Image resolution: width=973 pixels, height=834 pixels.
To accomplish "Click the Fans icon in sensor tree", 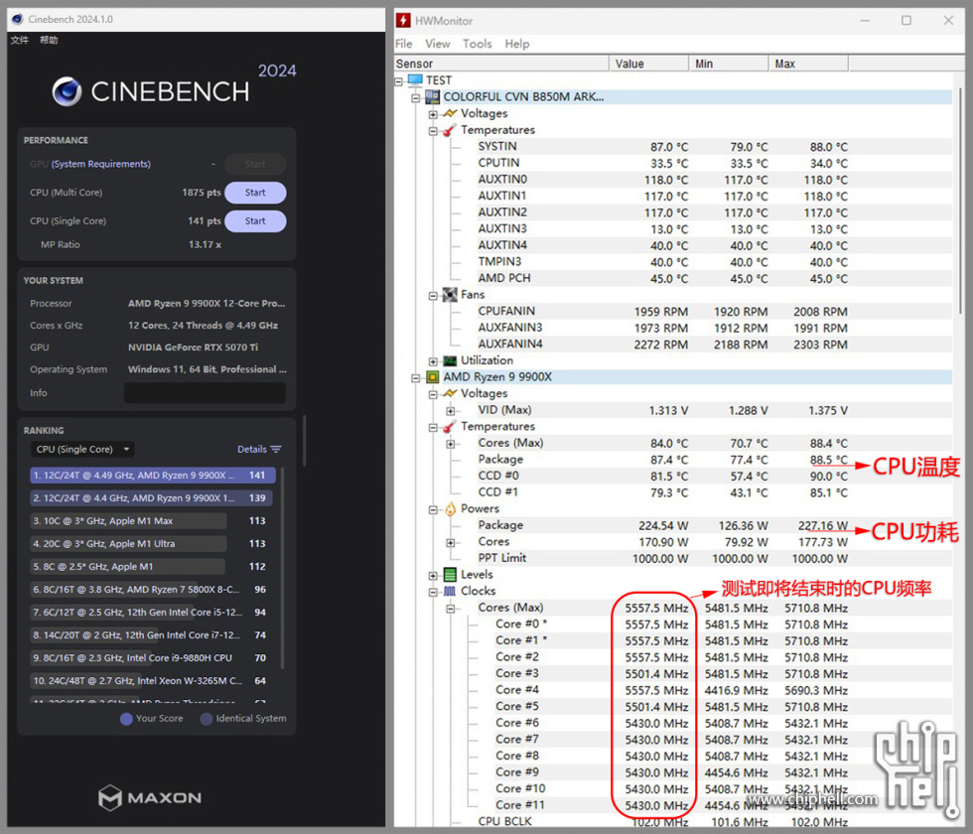I will tap(450, 295).
